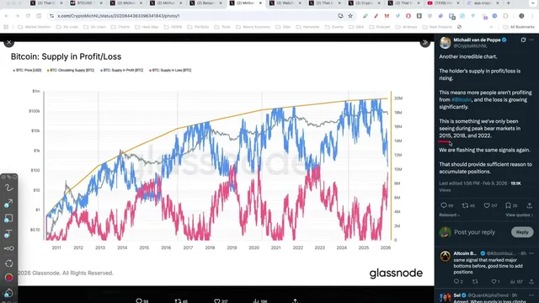Like icon in bottom photo action bar
The image size is (539, 303).
pyautogui.click(x=217, y=300)
